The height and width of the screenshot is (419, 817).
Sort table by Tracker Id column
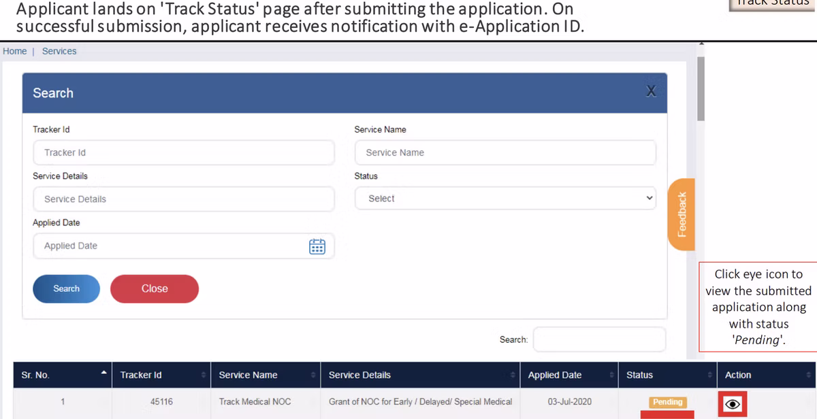point(161,375)
